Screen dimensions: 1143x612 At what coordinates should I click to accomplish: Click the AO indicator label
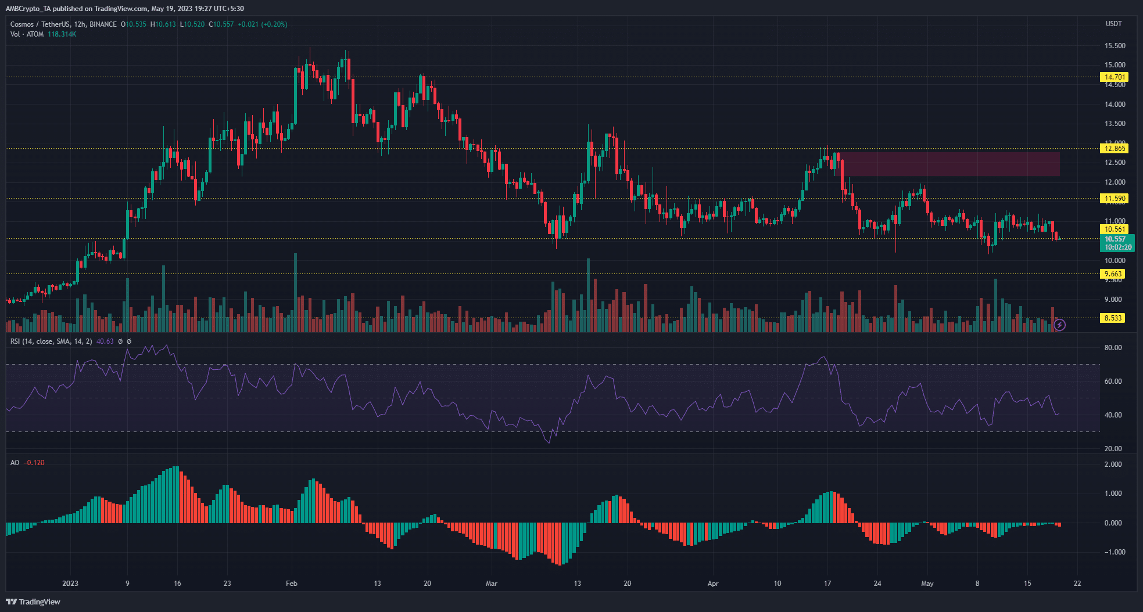tap(15, 463)
